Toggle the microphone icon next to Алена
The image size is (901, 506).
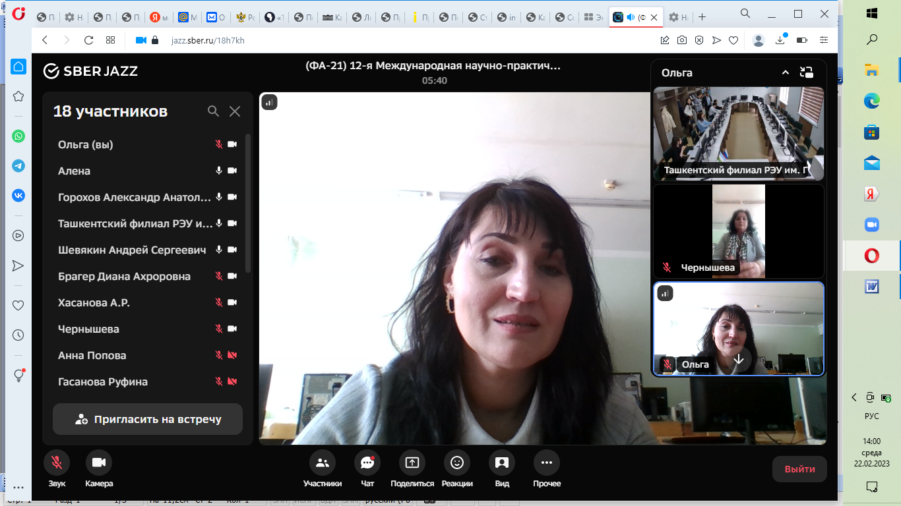tap(219, 171)
